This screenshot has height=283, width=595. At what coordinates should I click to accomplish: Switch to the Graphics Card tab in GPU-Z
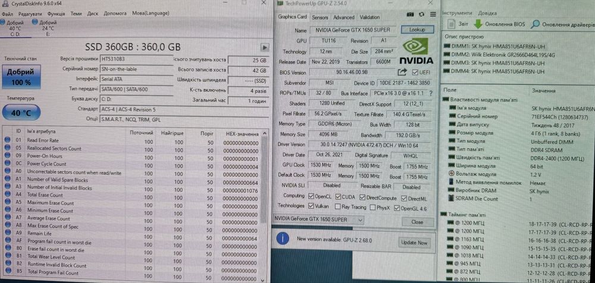[x=292, y=17]
